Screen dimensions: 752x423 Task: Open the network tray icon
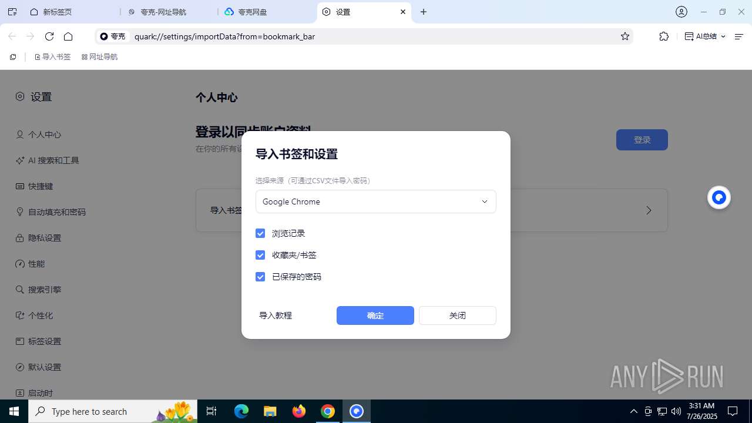point(662,411)
